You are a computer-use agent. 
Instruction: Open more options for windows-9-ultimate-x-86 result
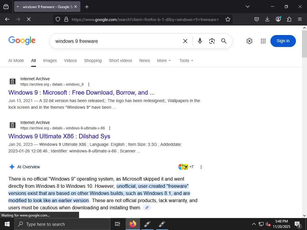pos(110,128)
